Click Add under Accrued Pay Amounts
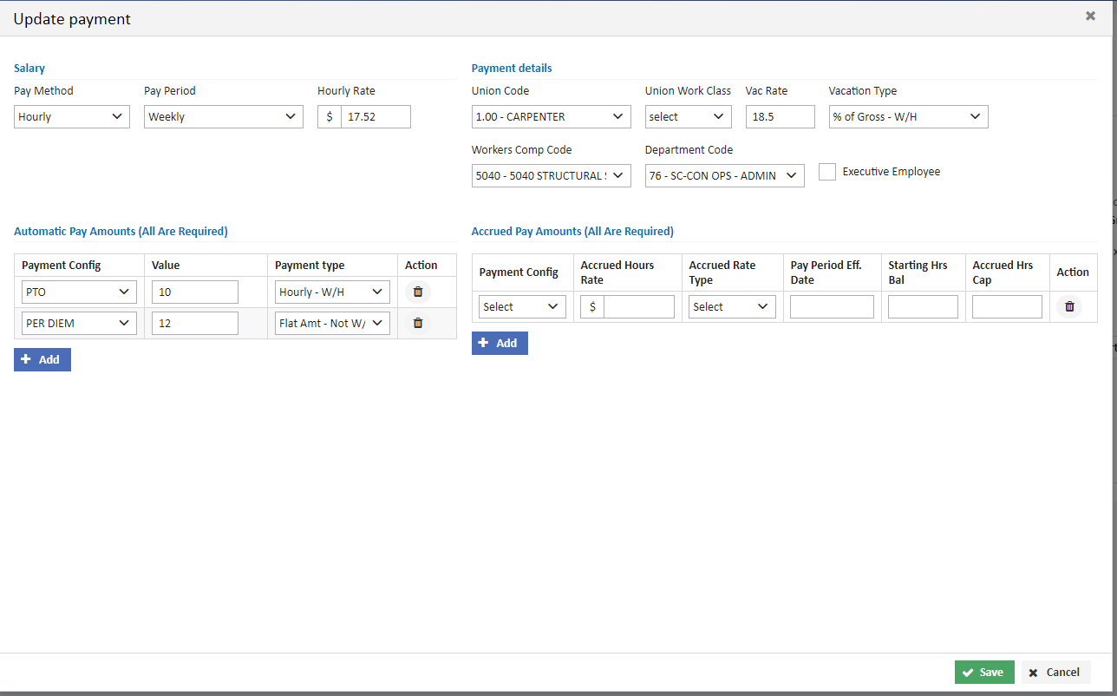Image resolution: width=1117 pixels, height=696 pixels. (500, 343)
